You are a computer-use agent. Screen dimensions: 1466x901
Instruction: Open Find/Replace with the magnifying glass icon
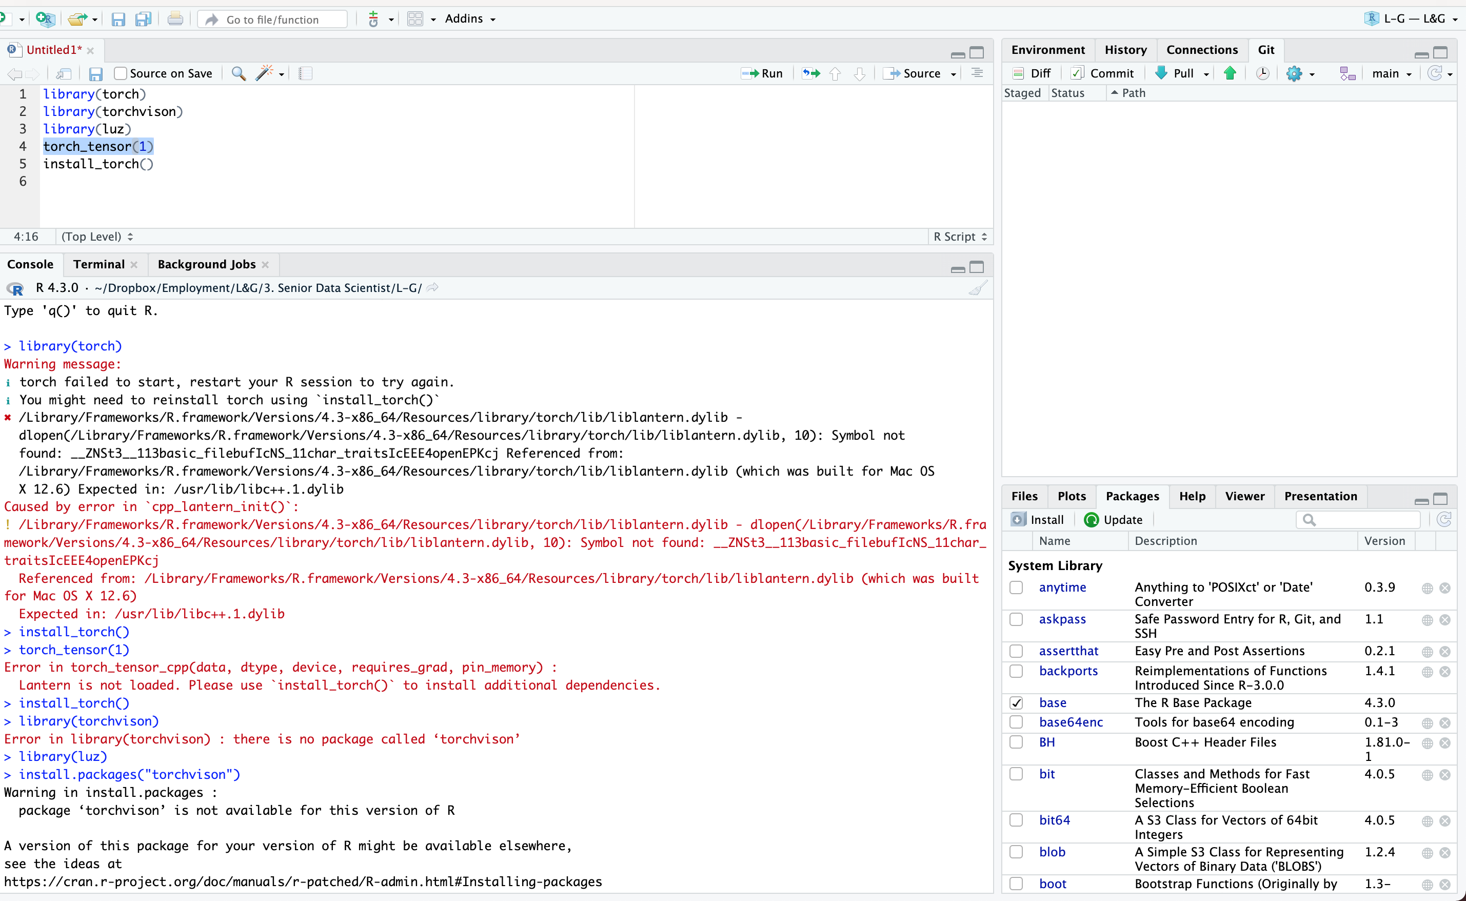pos(239,73)
